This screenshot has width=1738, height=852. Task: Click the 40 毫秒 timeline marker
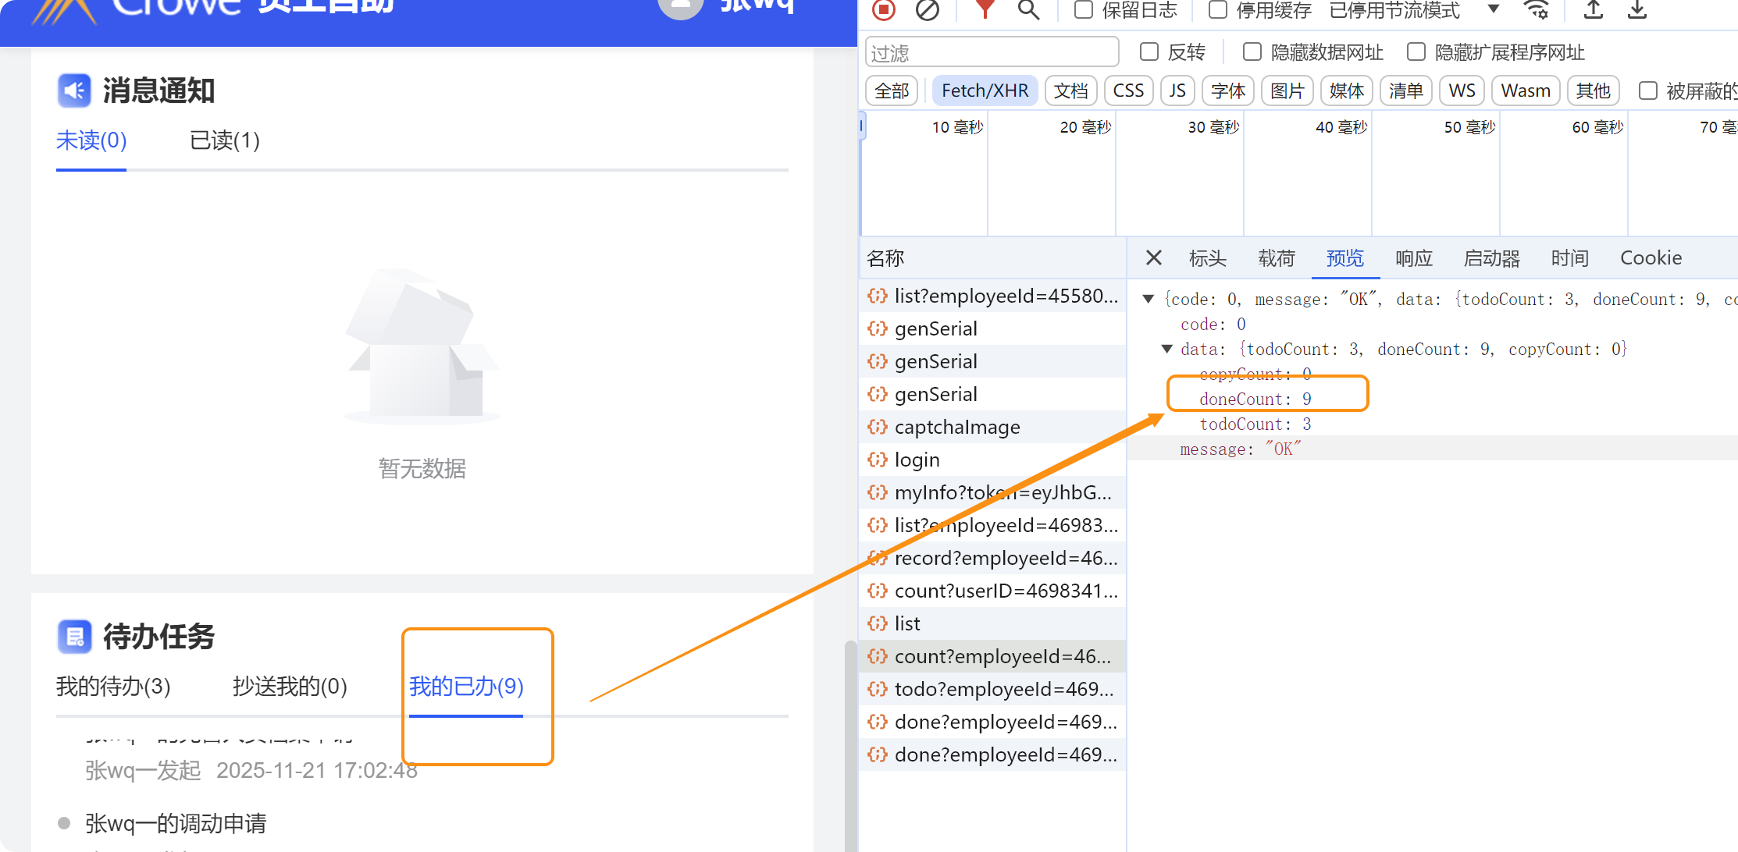click(1341, 127)
